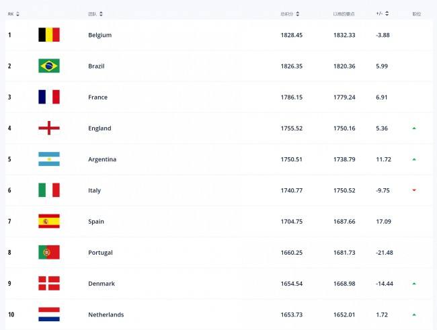Click England's green up-arrow position indicator
Viewport: 437px width, 330px height.
414,128
